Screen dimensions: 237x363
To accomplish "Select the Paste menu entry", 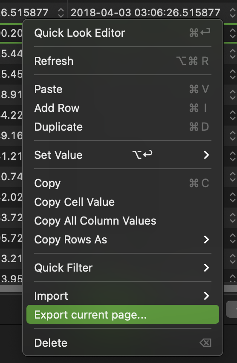I will [x=123, y=89].
